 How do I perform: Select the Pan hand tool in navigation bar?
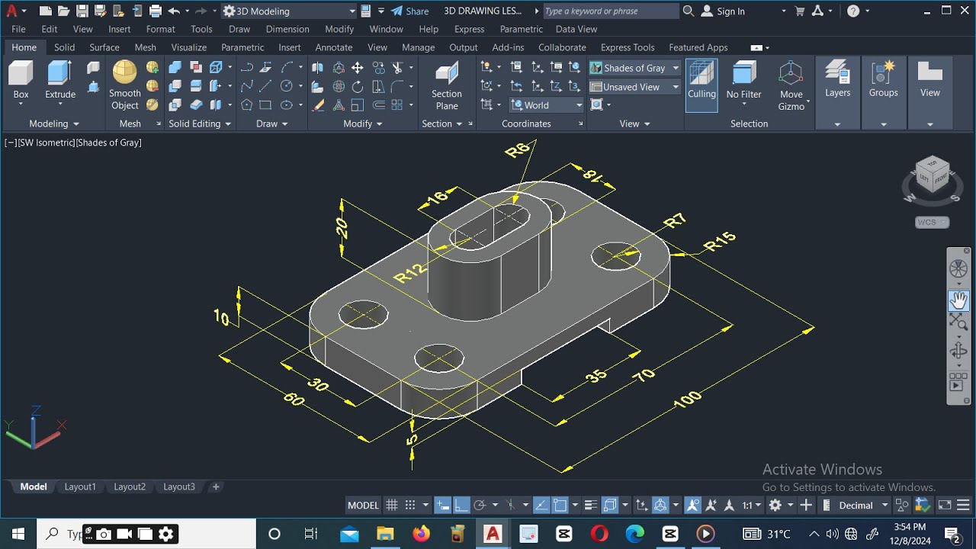[x=958, y=300]
